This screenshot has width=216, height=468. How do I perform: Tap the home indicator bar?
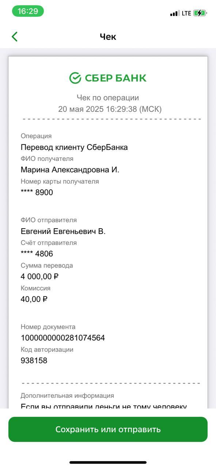click(x=108, y=463)
